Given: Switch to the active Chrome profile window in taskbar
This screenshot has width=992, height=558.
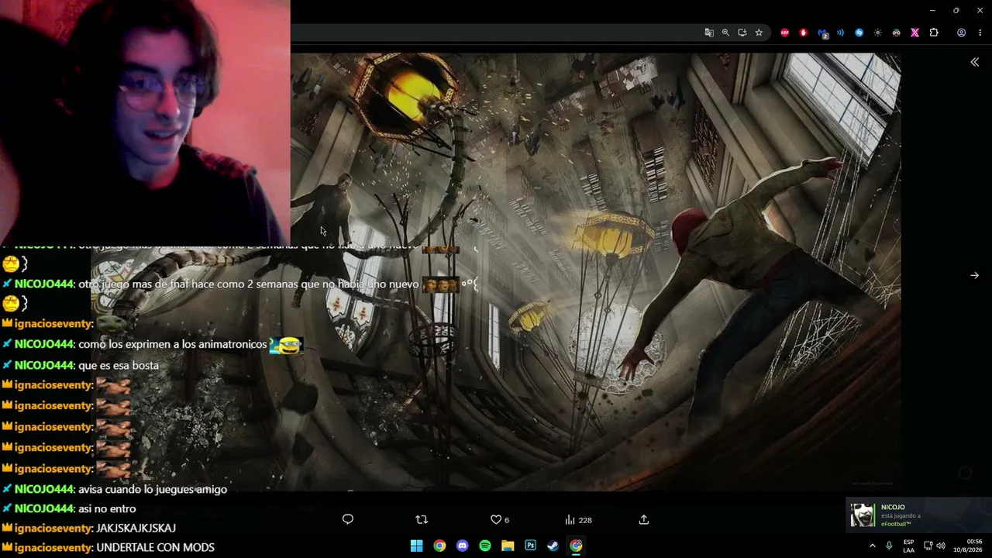Looking at the screenshot, I should 576,546.
